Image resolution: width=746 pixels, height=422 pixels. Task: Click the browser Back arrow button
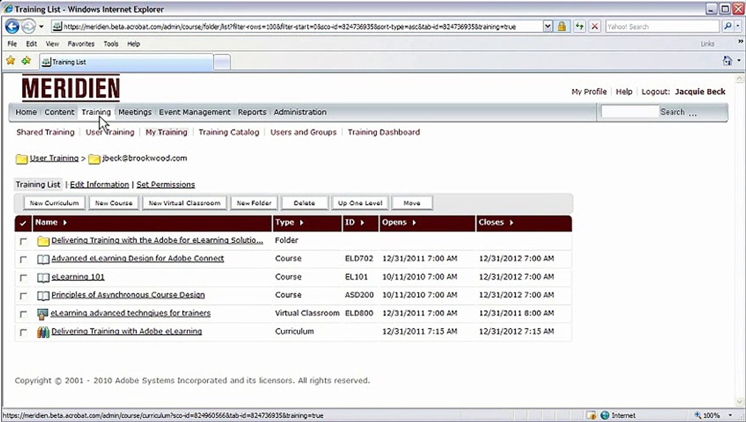coord(12,26)
